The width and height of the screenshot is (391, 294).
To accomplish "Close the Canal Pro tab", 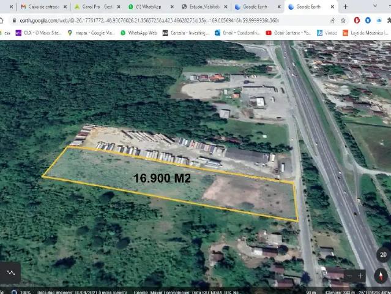I will coord(119,7).
